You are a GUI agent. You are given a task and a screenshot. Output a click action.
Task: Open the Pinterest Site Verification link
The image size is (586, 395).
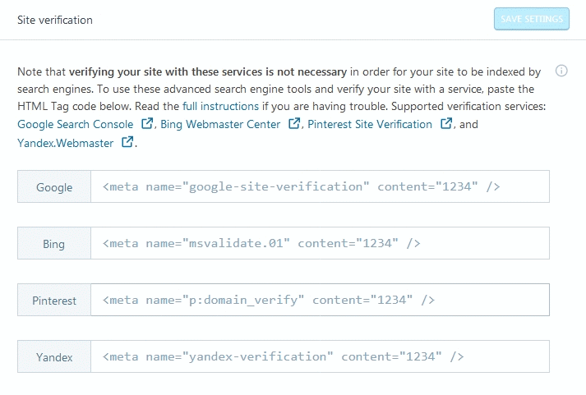pyautogui.click(x=370, y=124)
